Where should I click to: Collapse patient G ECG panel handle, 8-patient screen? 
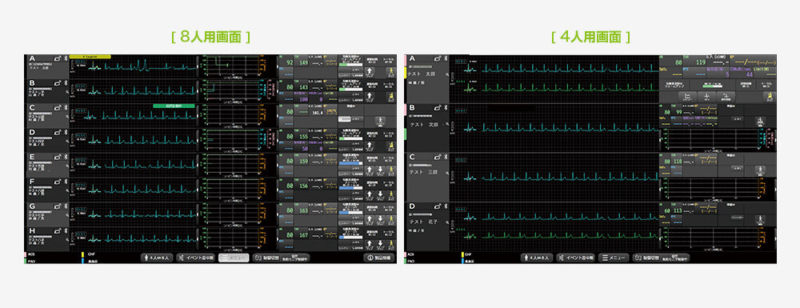click(198, 214)
